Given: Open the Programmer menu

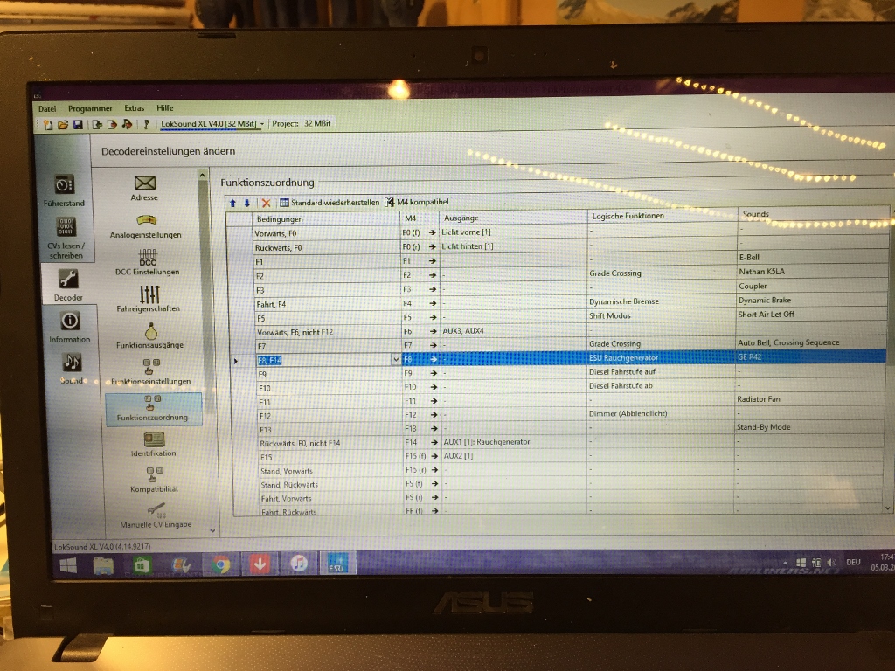Looking at the screenshot, I should click(90, 108).
